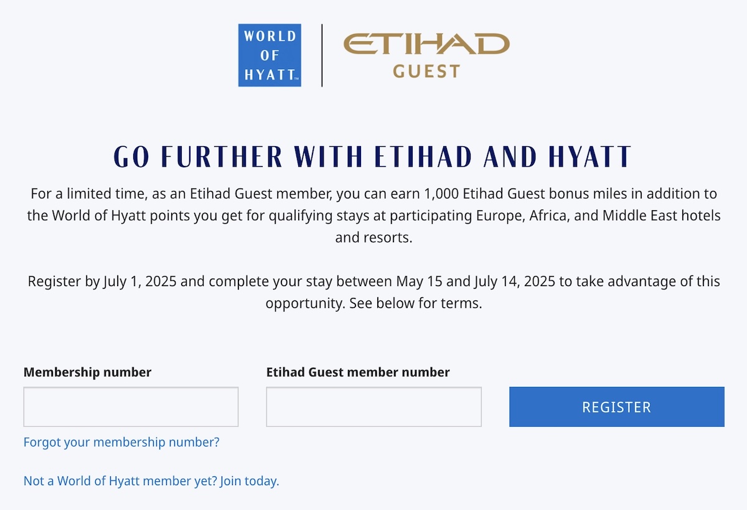Image resolution: width=747 pixels, height=510 pixels.
Task: Click the 'Not a World of Hyatt member yet?' text
Action: point(120,481)
